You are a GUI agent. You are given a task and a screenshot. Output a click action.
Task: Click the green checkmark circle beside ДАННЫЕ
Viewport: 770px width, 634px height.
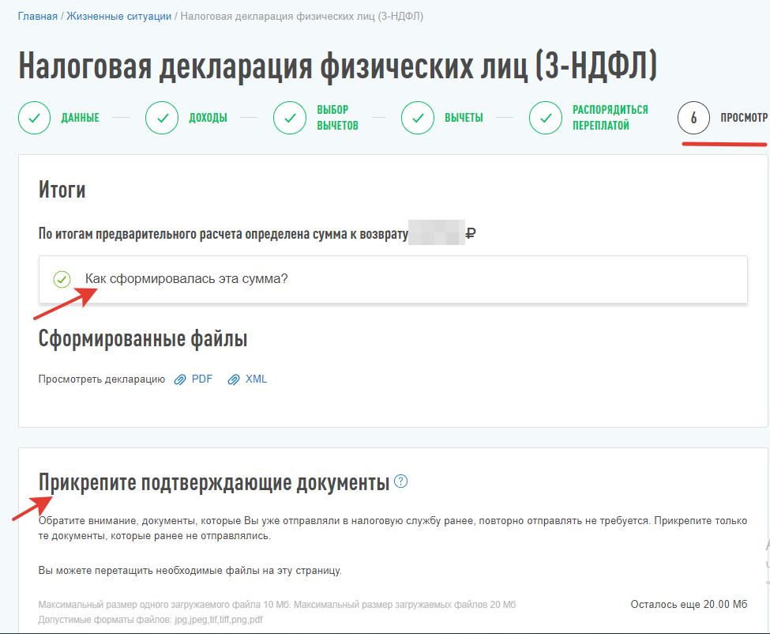coord(34,118)
